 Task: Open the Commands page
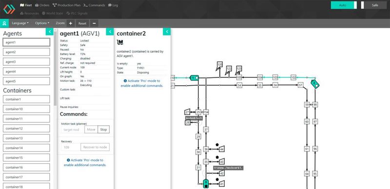point(94,5)
